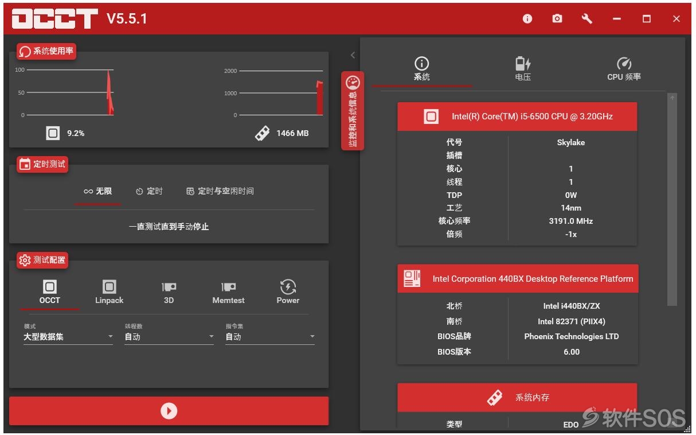This screenshot has width=696, height=435.
Task: Open the CPU 频率 tab
Action: 624,69
